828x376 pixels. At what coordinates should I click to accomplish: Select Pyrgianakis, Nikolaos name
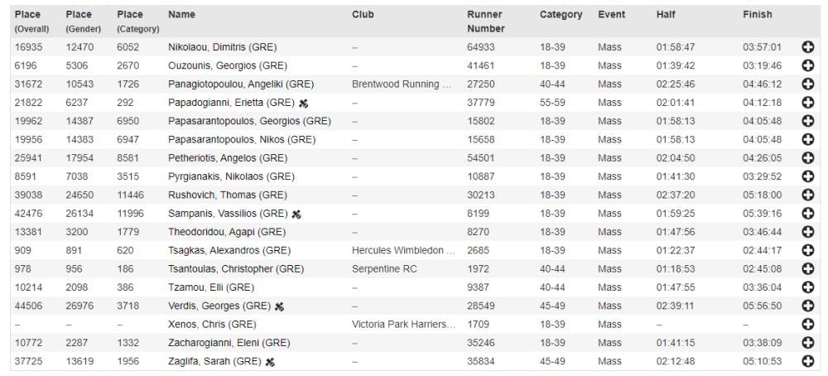click(x=231, y=176)
